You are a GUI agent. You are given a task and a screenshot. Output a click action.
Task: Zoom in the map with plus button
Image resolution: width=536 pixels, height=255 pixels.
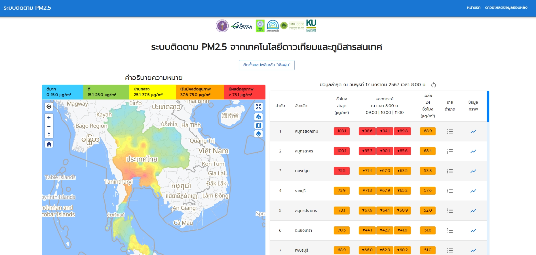49,118
